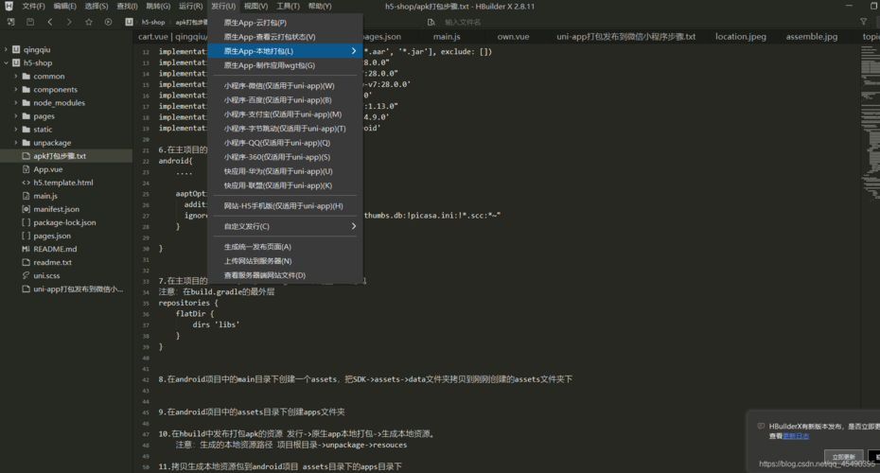Viewport: 880px width, 473px height.
Task: Collapse the h5-shop project node
Action: coord(7,62)
